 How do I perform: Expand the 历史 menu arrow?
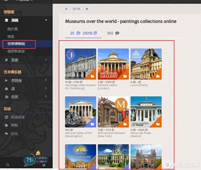46,60
